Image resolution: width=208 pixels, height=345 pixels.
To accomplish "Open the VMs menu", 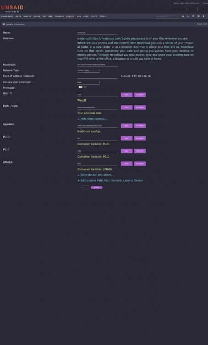I will coord(79,16).
